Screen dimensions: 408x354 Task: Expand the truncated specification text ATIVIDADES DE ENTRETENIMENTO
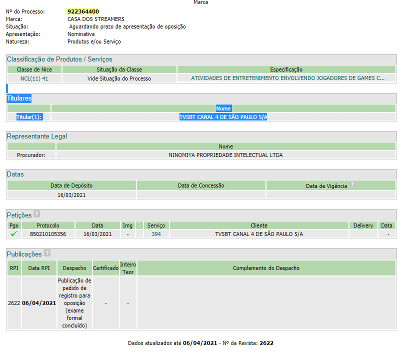(x=287, y=78)
